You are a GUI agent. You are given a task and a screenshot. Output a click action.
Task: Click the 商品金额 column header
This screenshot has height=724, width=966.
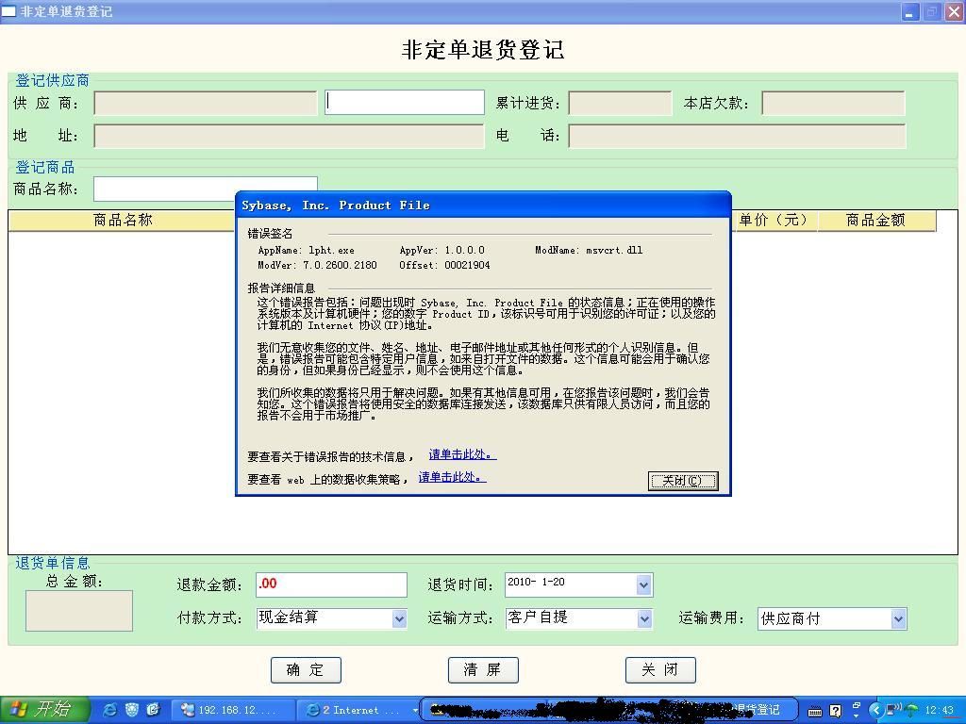click(876, 221)
